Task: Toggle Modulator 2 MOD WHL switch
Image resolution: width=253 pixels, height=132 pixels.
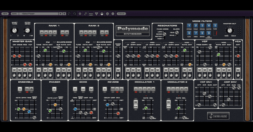Action: (169, 102)
